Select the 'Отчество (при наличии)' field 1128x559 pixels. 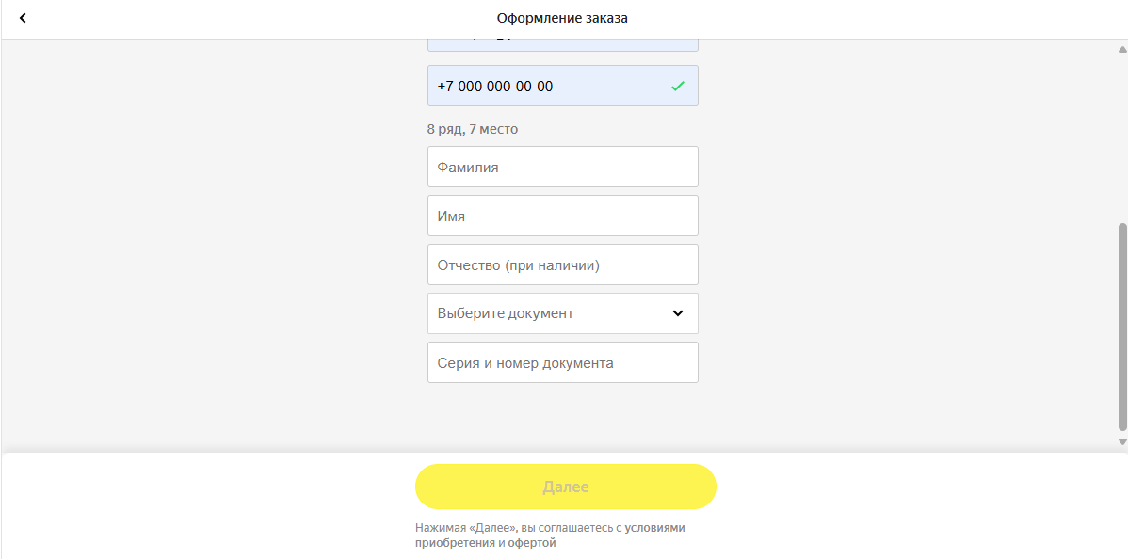562,264
